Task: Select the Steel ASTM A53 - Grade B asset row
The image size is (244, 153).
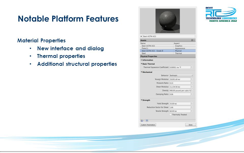Action: point(168,51)
